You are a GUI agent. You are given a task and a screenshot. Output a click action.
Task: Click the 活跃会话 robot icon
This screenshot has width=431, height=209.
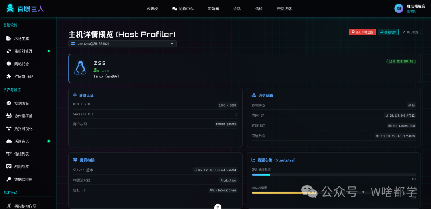point(9,141)
